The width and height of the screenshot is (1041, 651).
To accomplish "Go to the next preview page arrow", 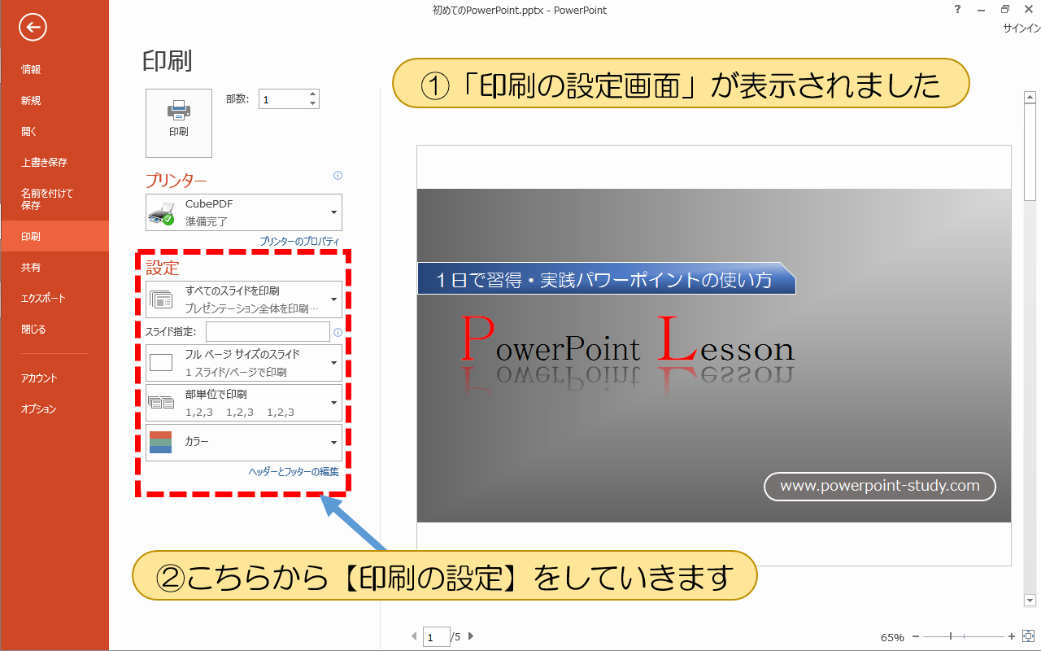I will (x=471, y=636).
